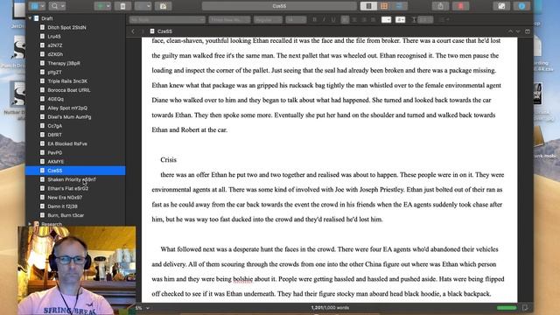Go to previous document with up arrow

[x=510, y=31]
